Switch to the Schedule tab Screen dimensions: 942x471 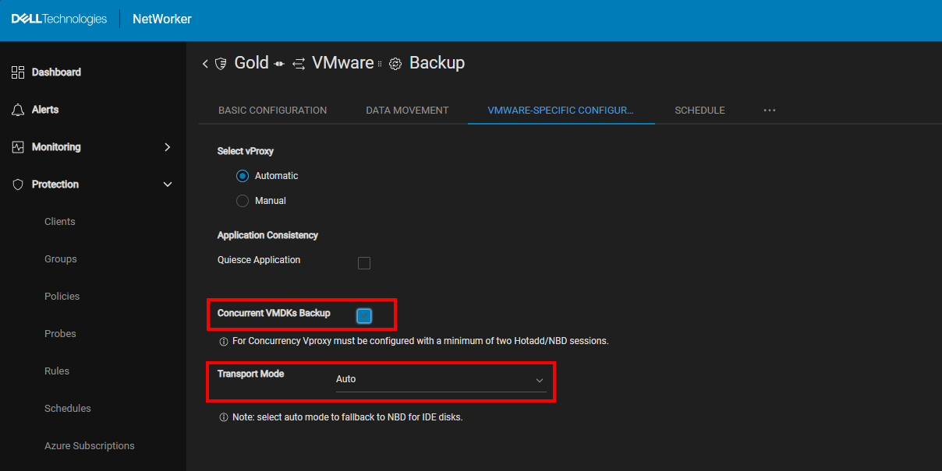point(699,111)
